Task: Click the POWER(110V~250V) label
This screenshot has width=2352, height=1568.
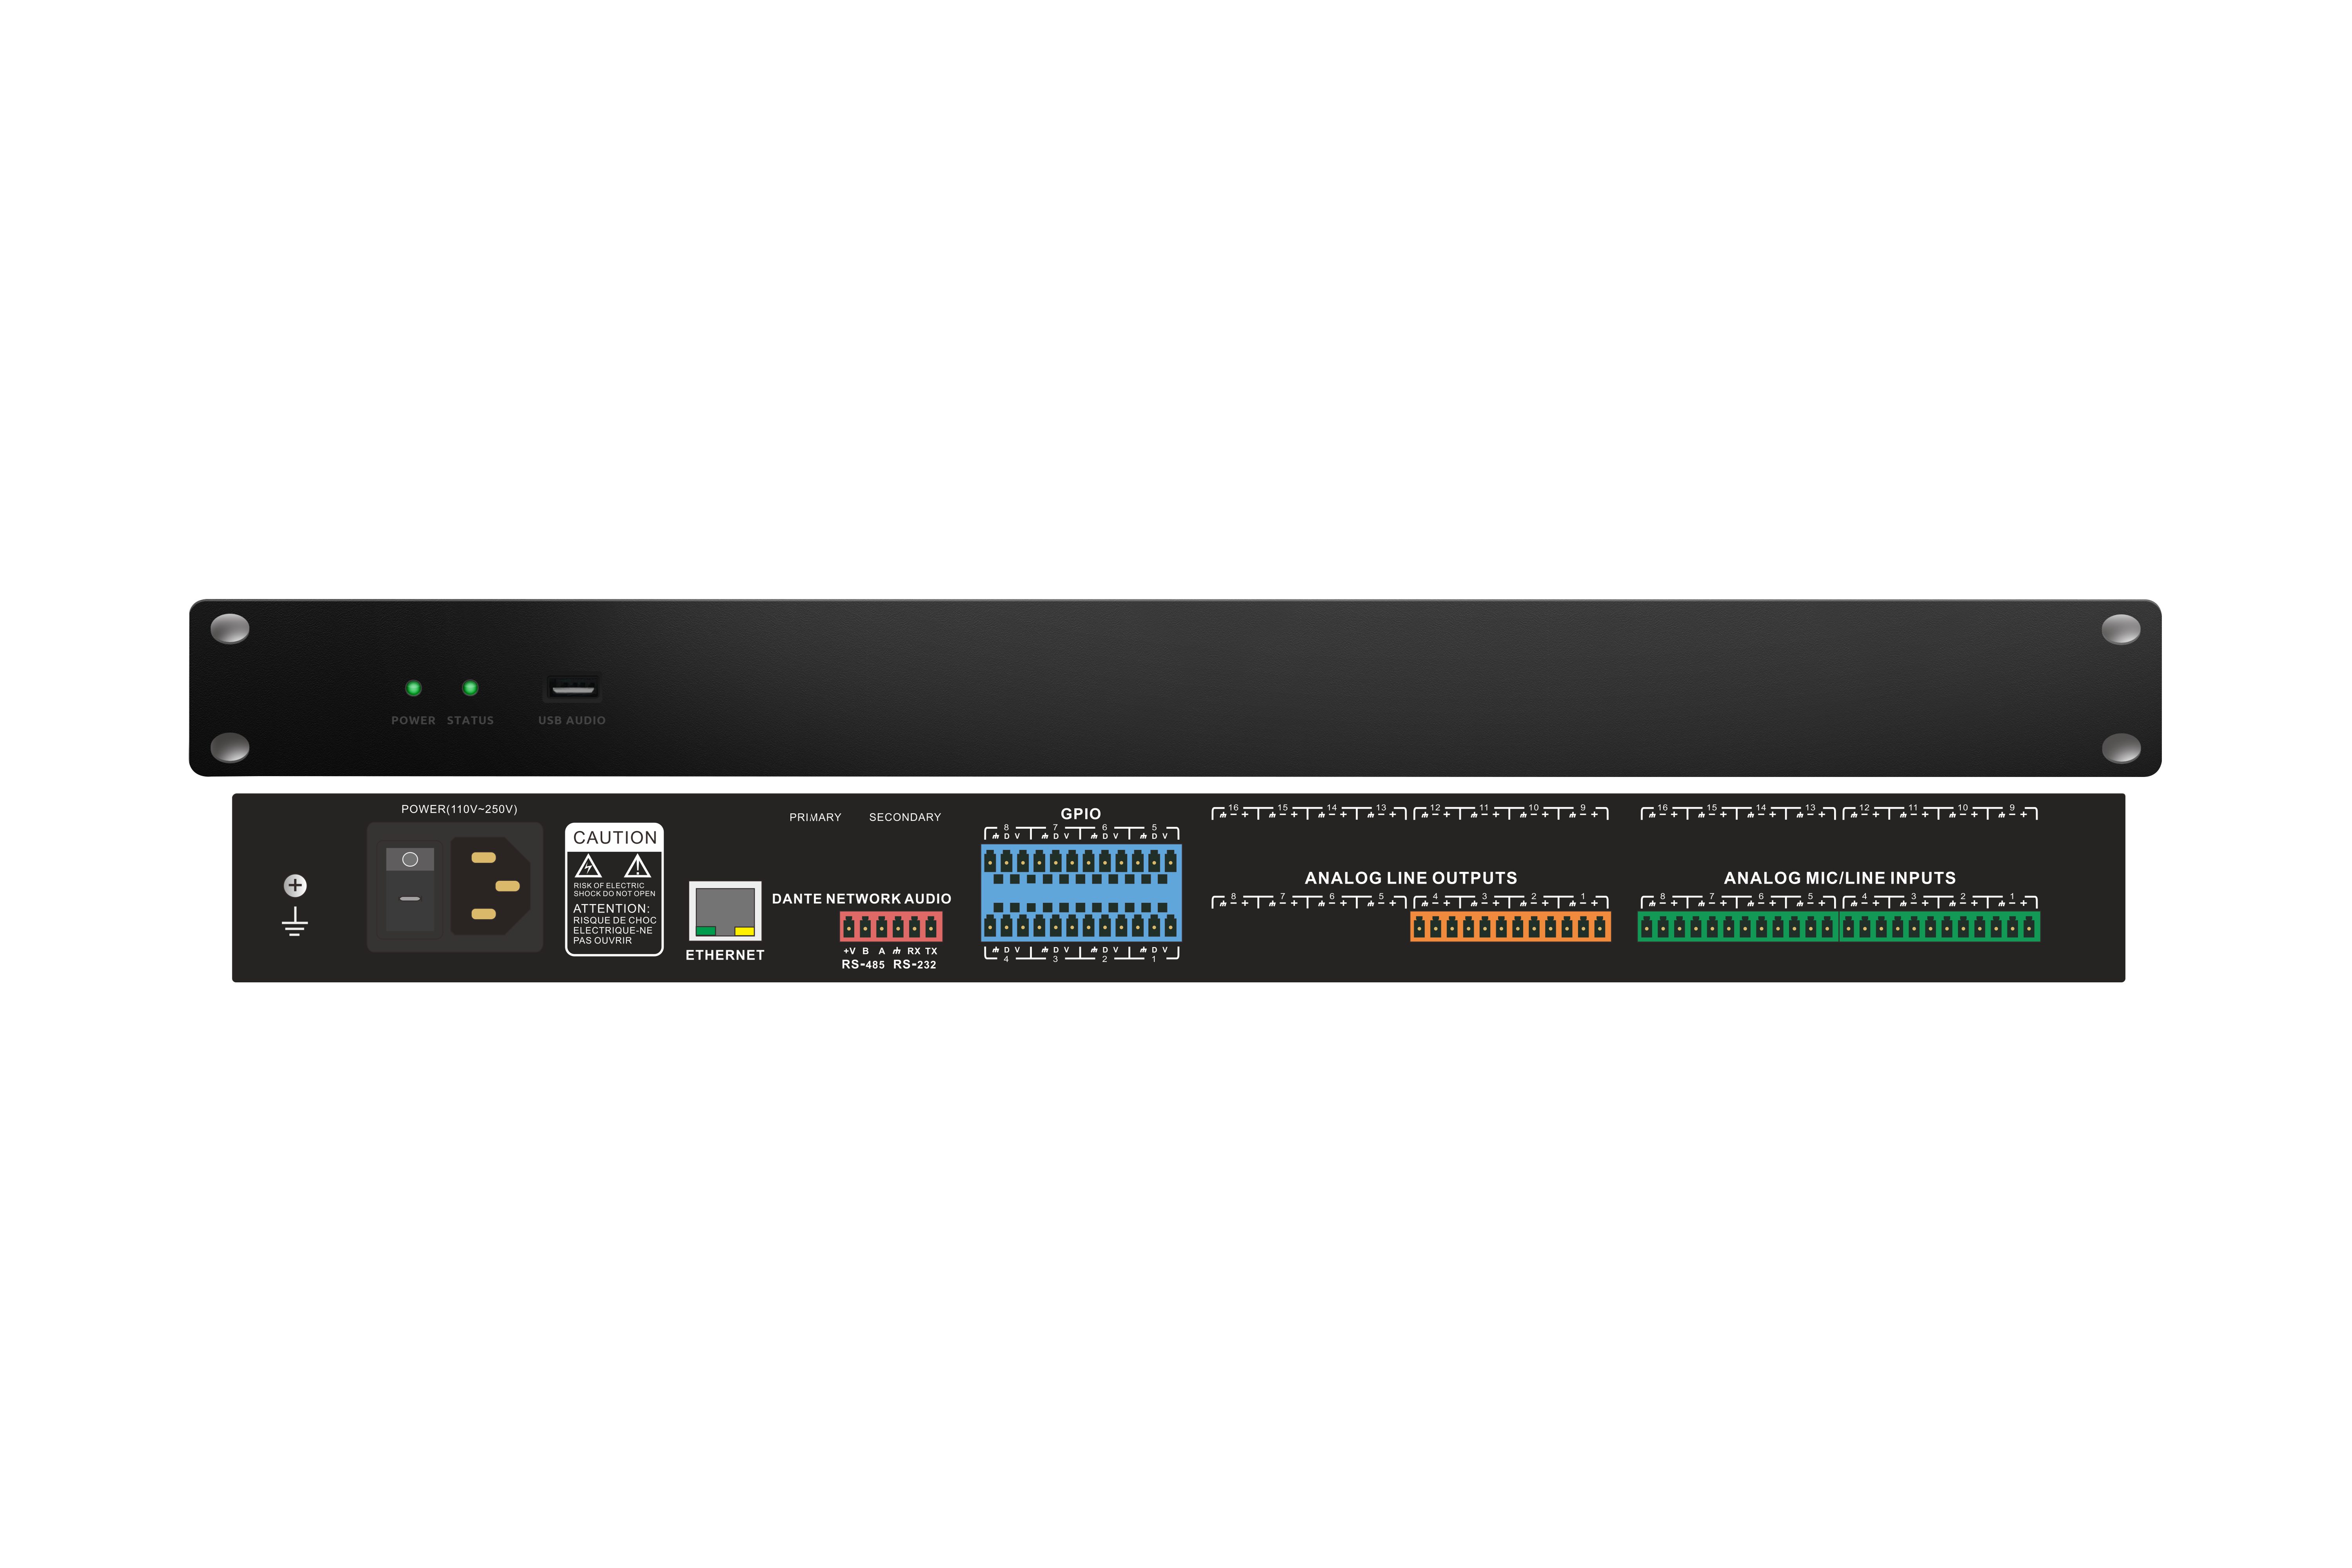Action: point(459,809)
